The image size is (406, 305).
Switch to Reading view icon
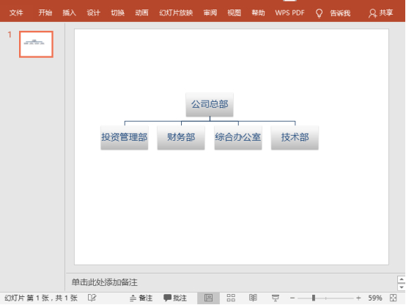[x=253, y=298]
